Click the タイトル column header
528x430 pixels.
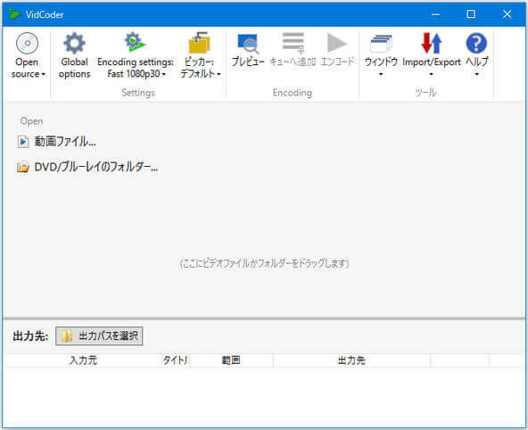coord(175,360)
